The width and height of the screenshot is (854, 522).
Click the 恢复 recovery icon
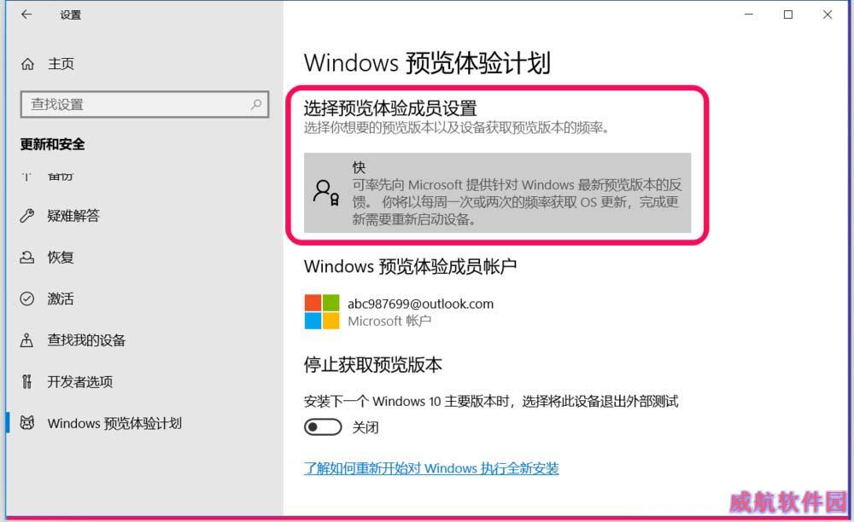pyautogui.click(x=26, y=258)
